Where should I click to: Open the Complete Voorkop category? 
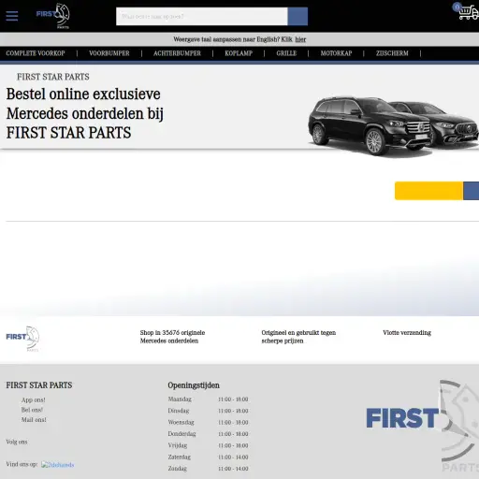[36, 53]
